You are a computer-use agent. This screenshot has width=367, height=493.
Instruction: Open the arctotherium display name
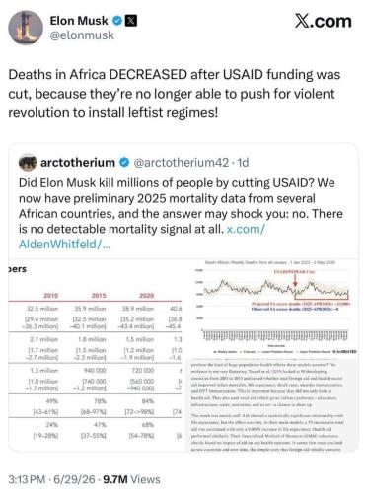[x=78, y=162]
